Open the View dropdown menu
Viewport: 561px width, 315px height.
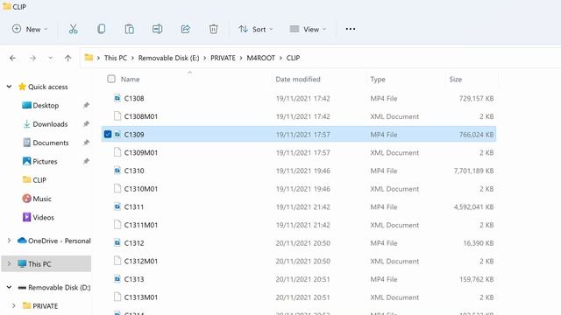pos(308,29)
